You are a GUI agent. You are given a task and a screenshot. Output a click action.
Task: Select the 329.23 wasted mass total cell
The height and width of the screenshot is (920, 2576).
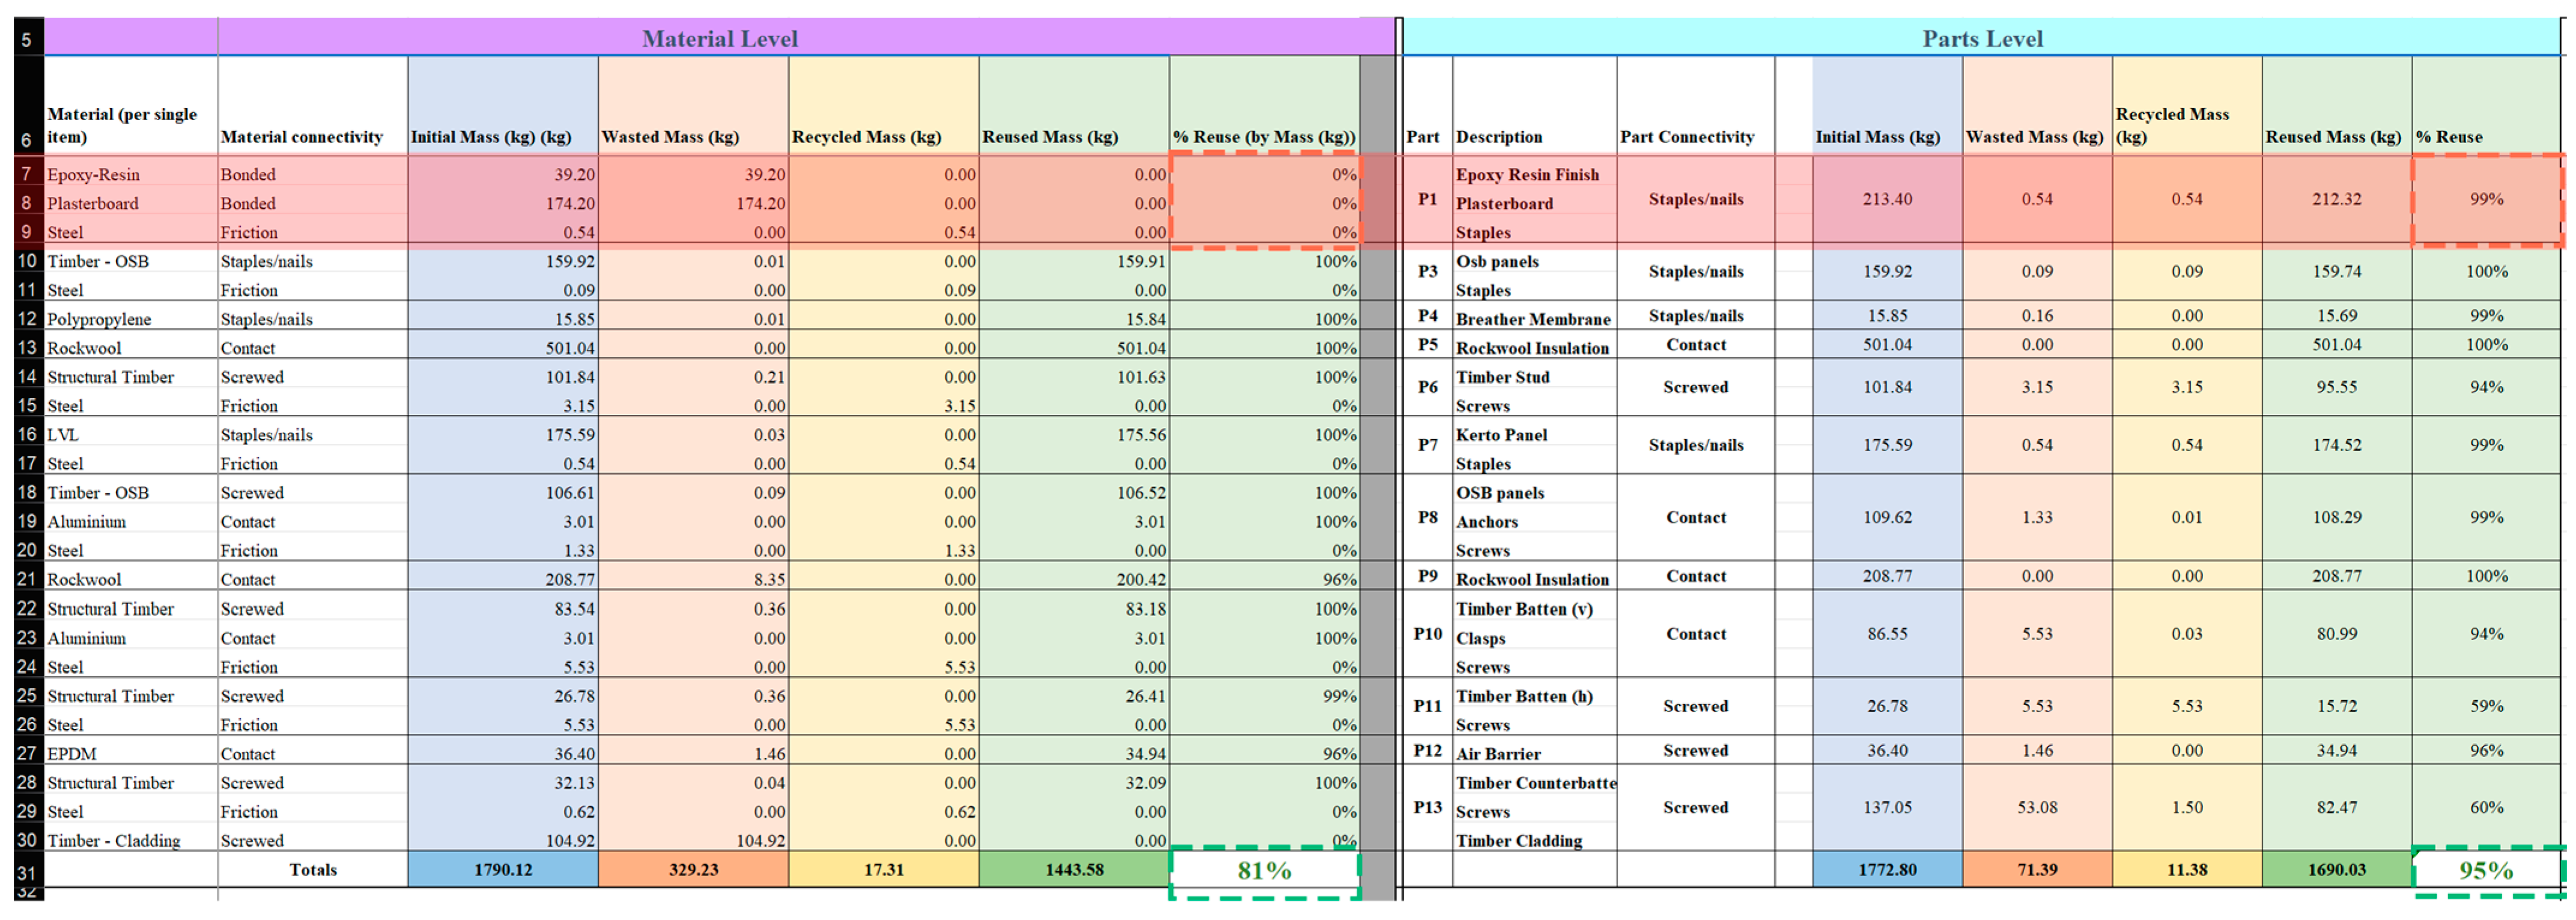point(693,870)
